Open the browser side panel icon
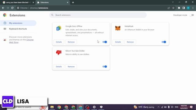196x110 pixels. [x=183, y=8]
